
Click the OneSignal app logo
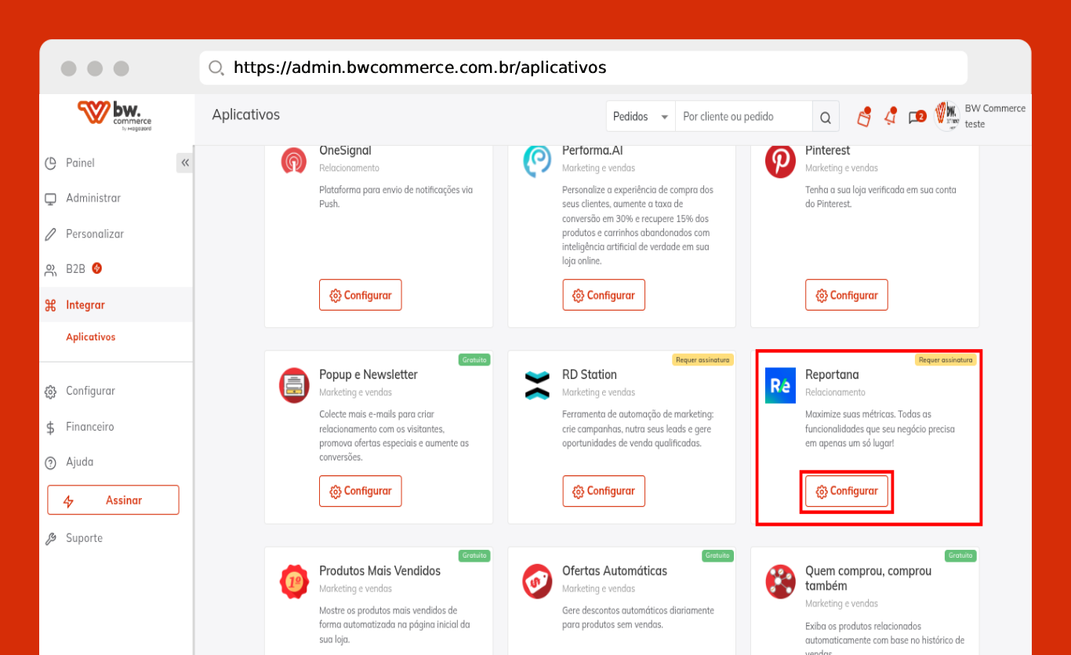294,162
